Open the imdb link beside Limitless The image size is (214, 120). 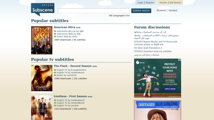(x=90, y=97)
